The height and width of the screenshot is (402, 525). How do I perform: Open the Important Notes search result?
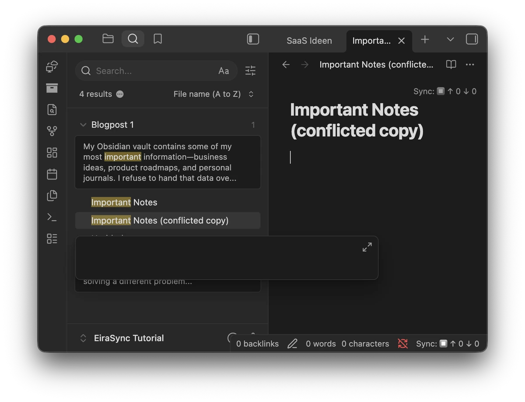(124, 202)
